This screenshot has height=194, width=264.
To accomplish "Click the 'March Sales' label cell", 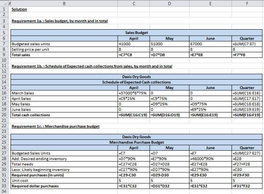I will [x=64, y=93].
